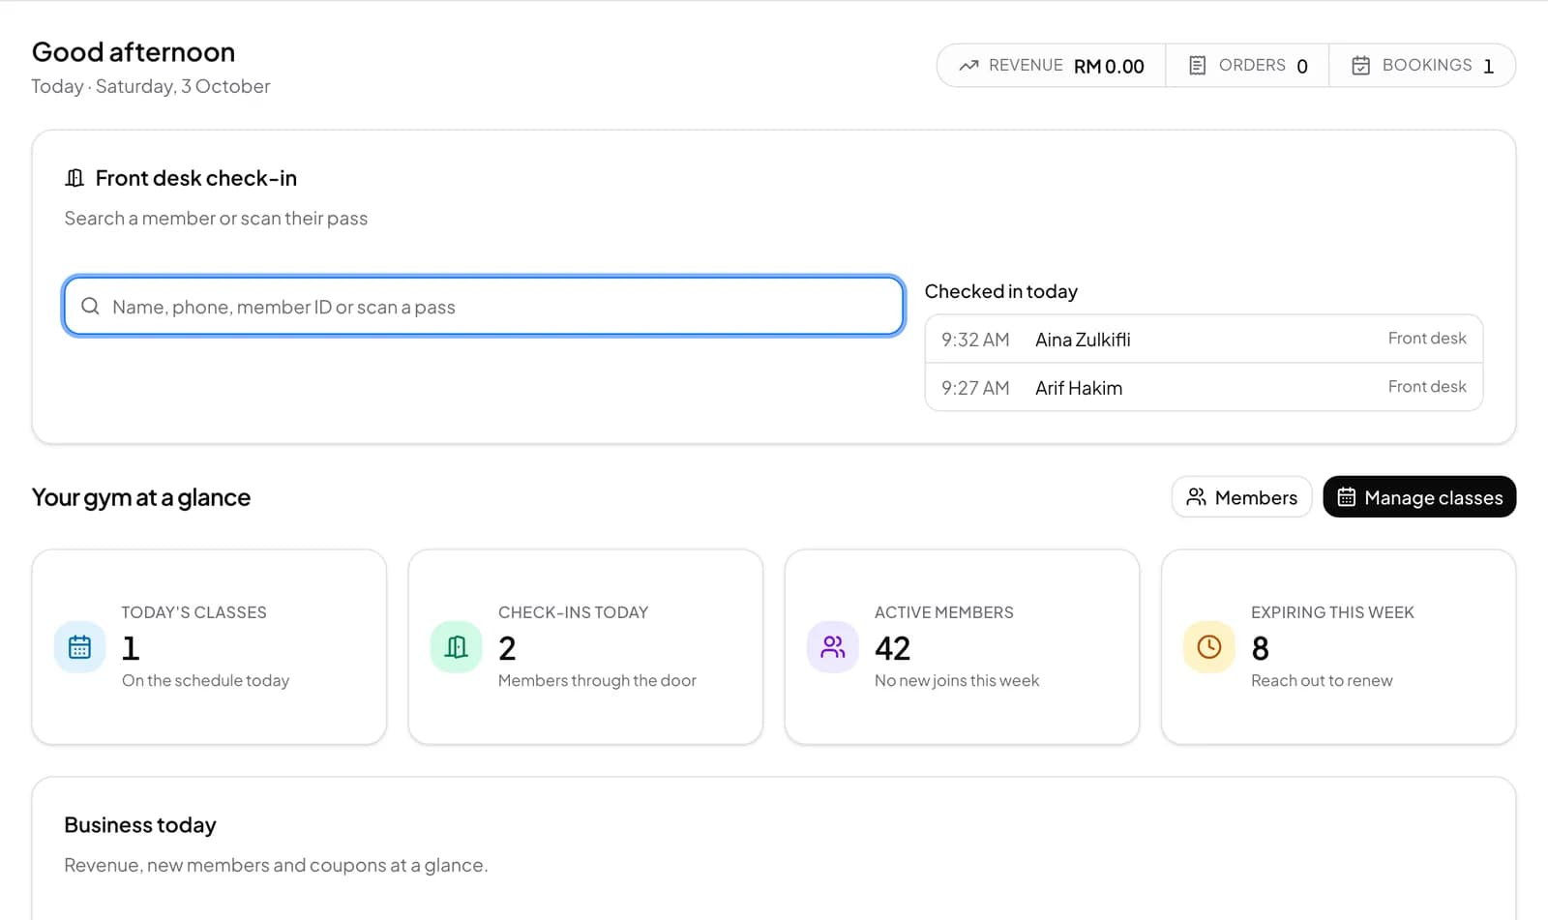This screenshot has width=1548, height=920.
Task: Click the calendar icon on Manage classes button
Action: click(x=1346, y=496)
